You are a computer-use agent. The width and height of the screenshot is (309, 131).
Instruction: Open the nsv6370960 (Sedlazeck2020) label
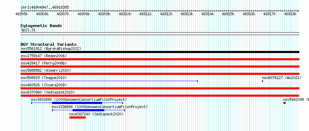coord(48,92)
